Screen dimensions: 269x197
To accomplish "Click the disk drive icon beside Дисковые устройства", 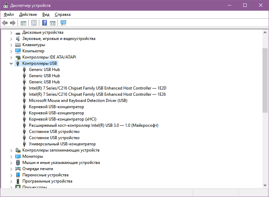I will point(18,33).
